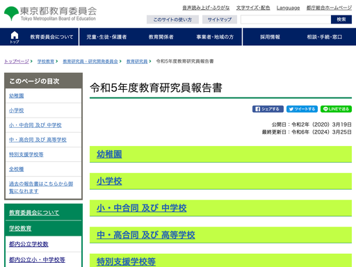Open the 都内公立学校数 sidebar link

pyautogui.click(x=29, y=244)
